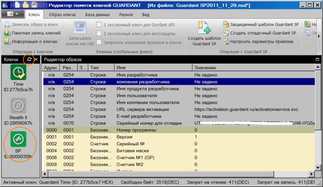Click Настроить параметры привязки
Screen dimensions: 323x187
[x=258, y=42]
